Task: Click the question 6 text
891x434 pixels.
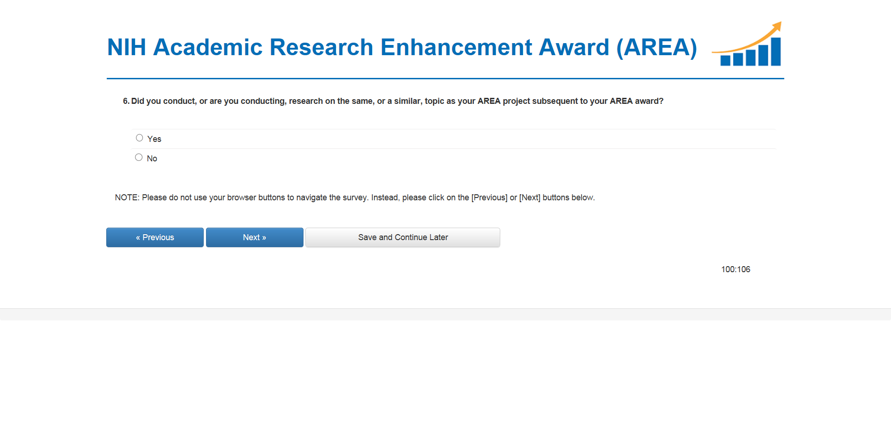Action: click(397, 101)
